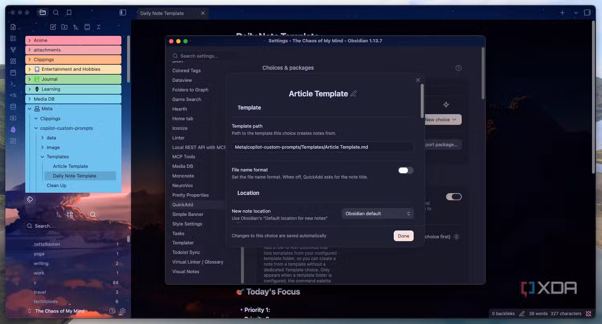Viewport: 602px width, 324px height.
Task: Open Dataview plugin settings
Action: pos(182,80)
